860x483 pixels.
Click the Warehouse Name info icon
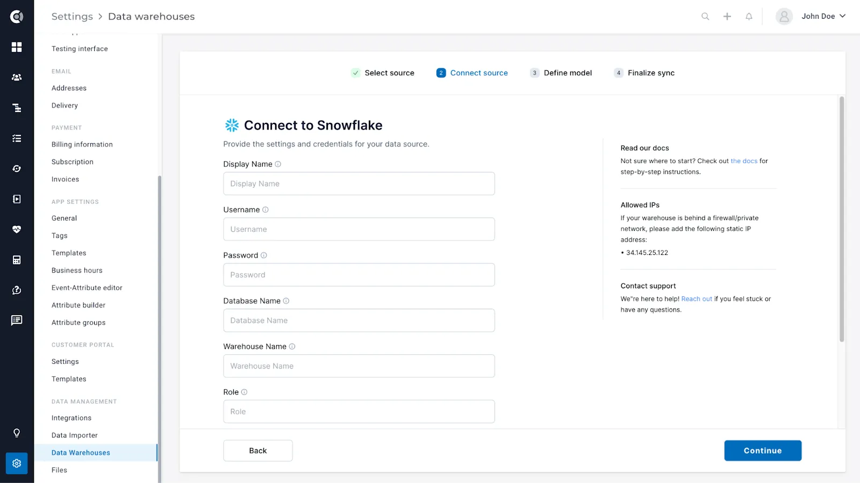pyautogui.click(x=292, y=347)
